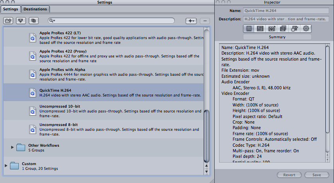The image size is (334, 183).
Task: Click 'Pixel aspect ratio: Default' line
Action: pyautogui.click(x=257, y=116)
